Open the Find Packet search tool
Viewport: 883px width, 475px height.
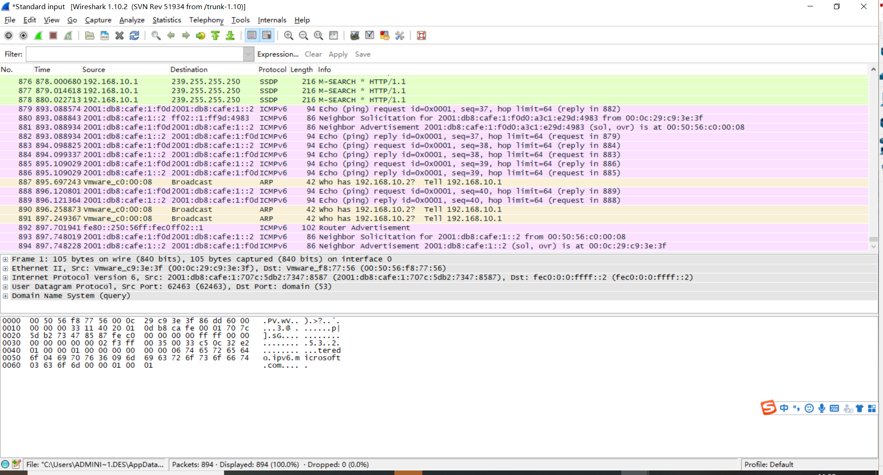click(156, 35)
